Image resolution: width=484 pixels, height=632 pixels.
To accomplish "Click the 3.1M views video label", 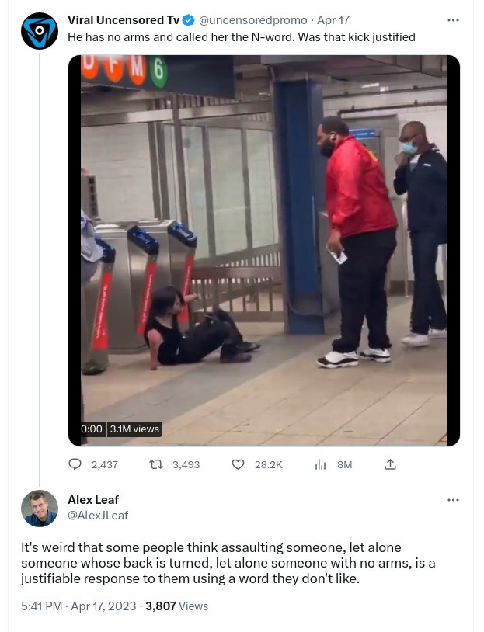I will point(134,429).
